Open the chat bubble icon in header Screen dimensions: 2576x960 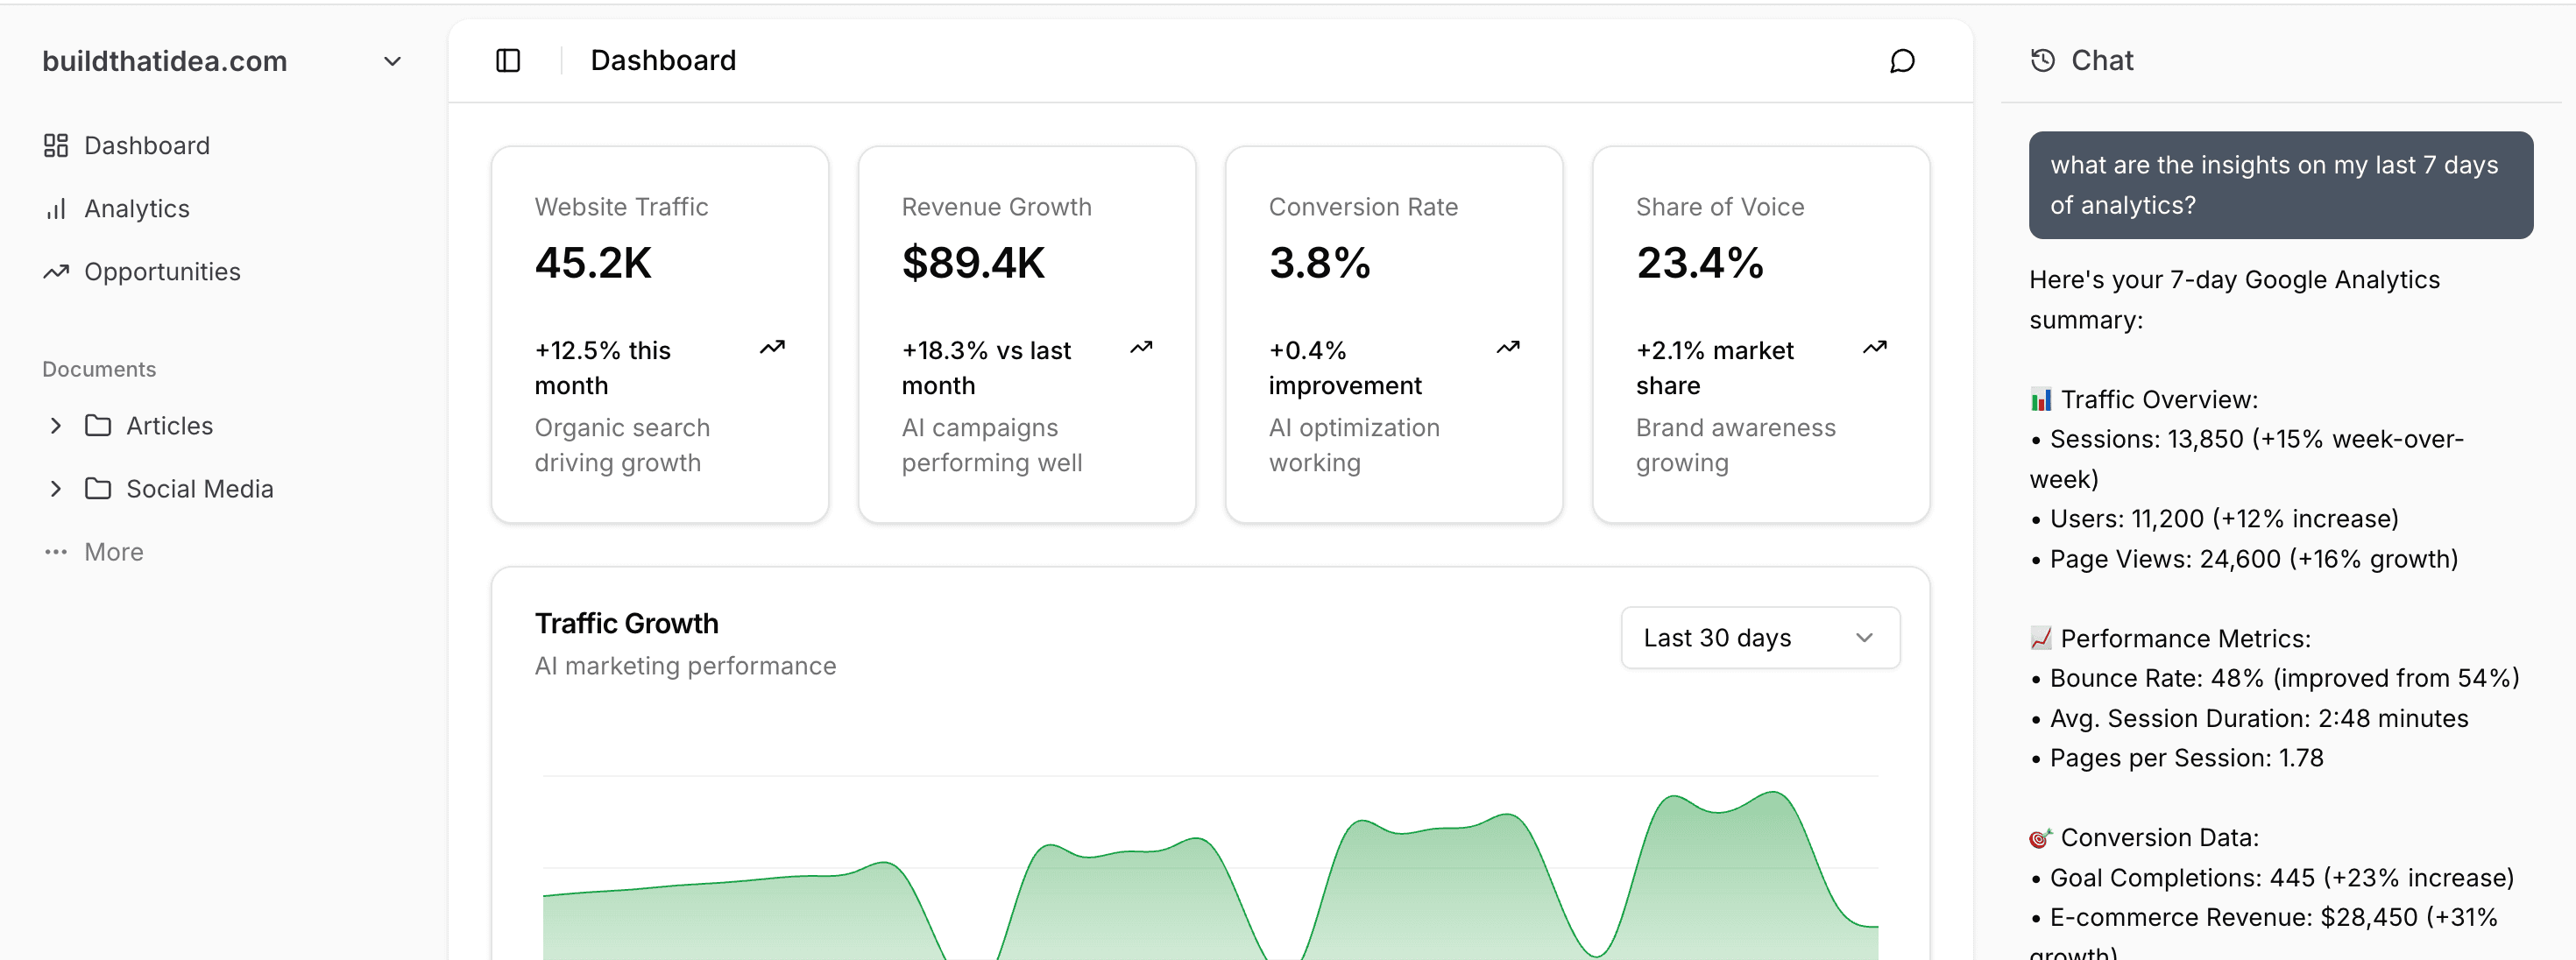1902,61
